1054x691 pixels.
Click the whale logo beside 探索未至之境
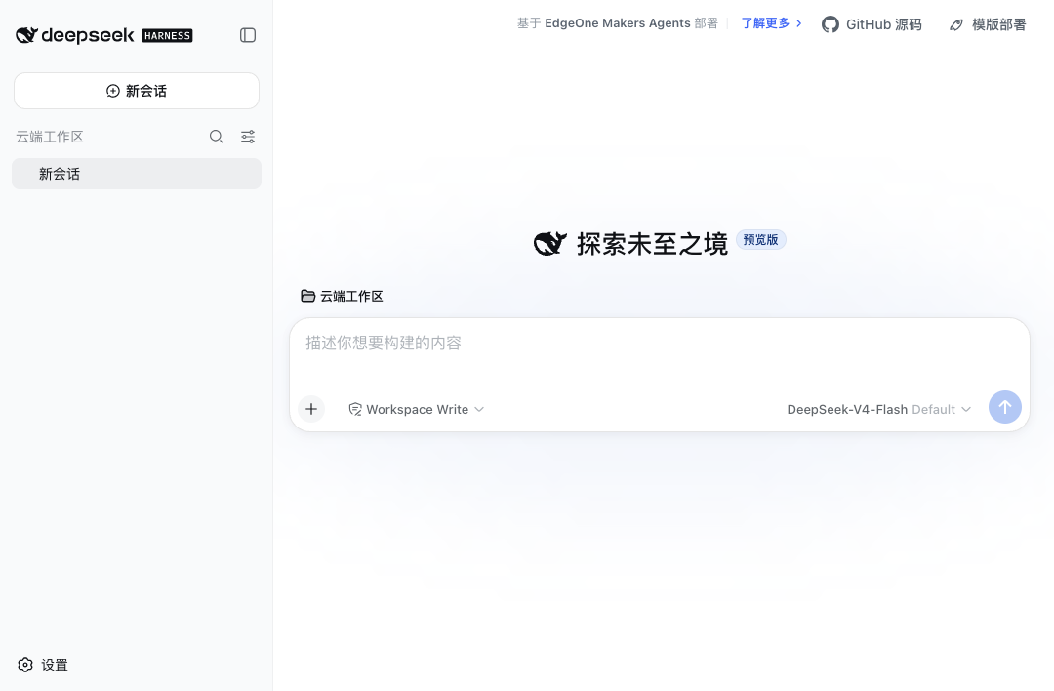tap(550, 243)
